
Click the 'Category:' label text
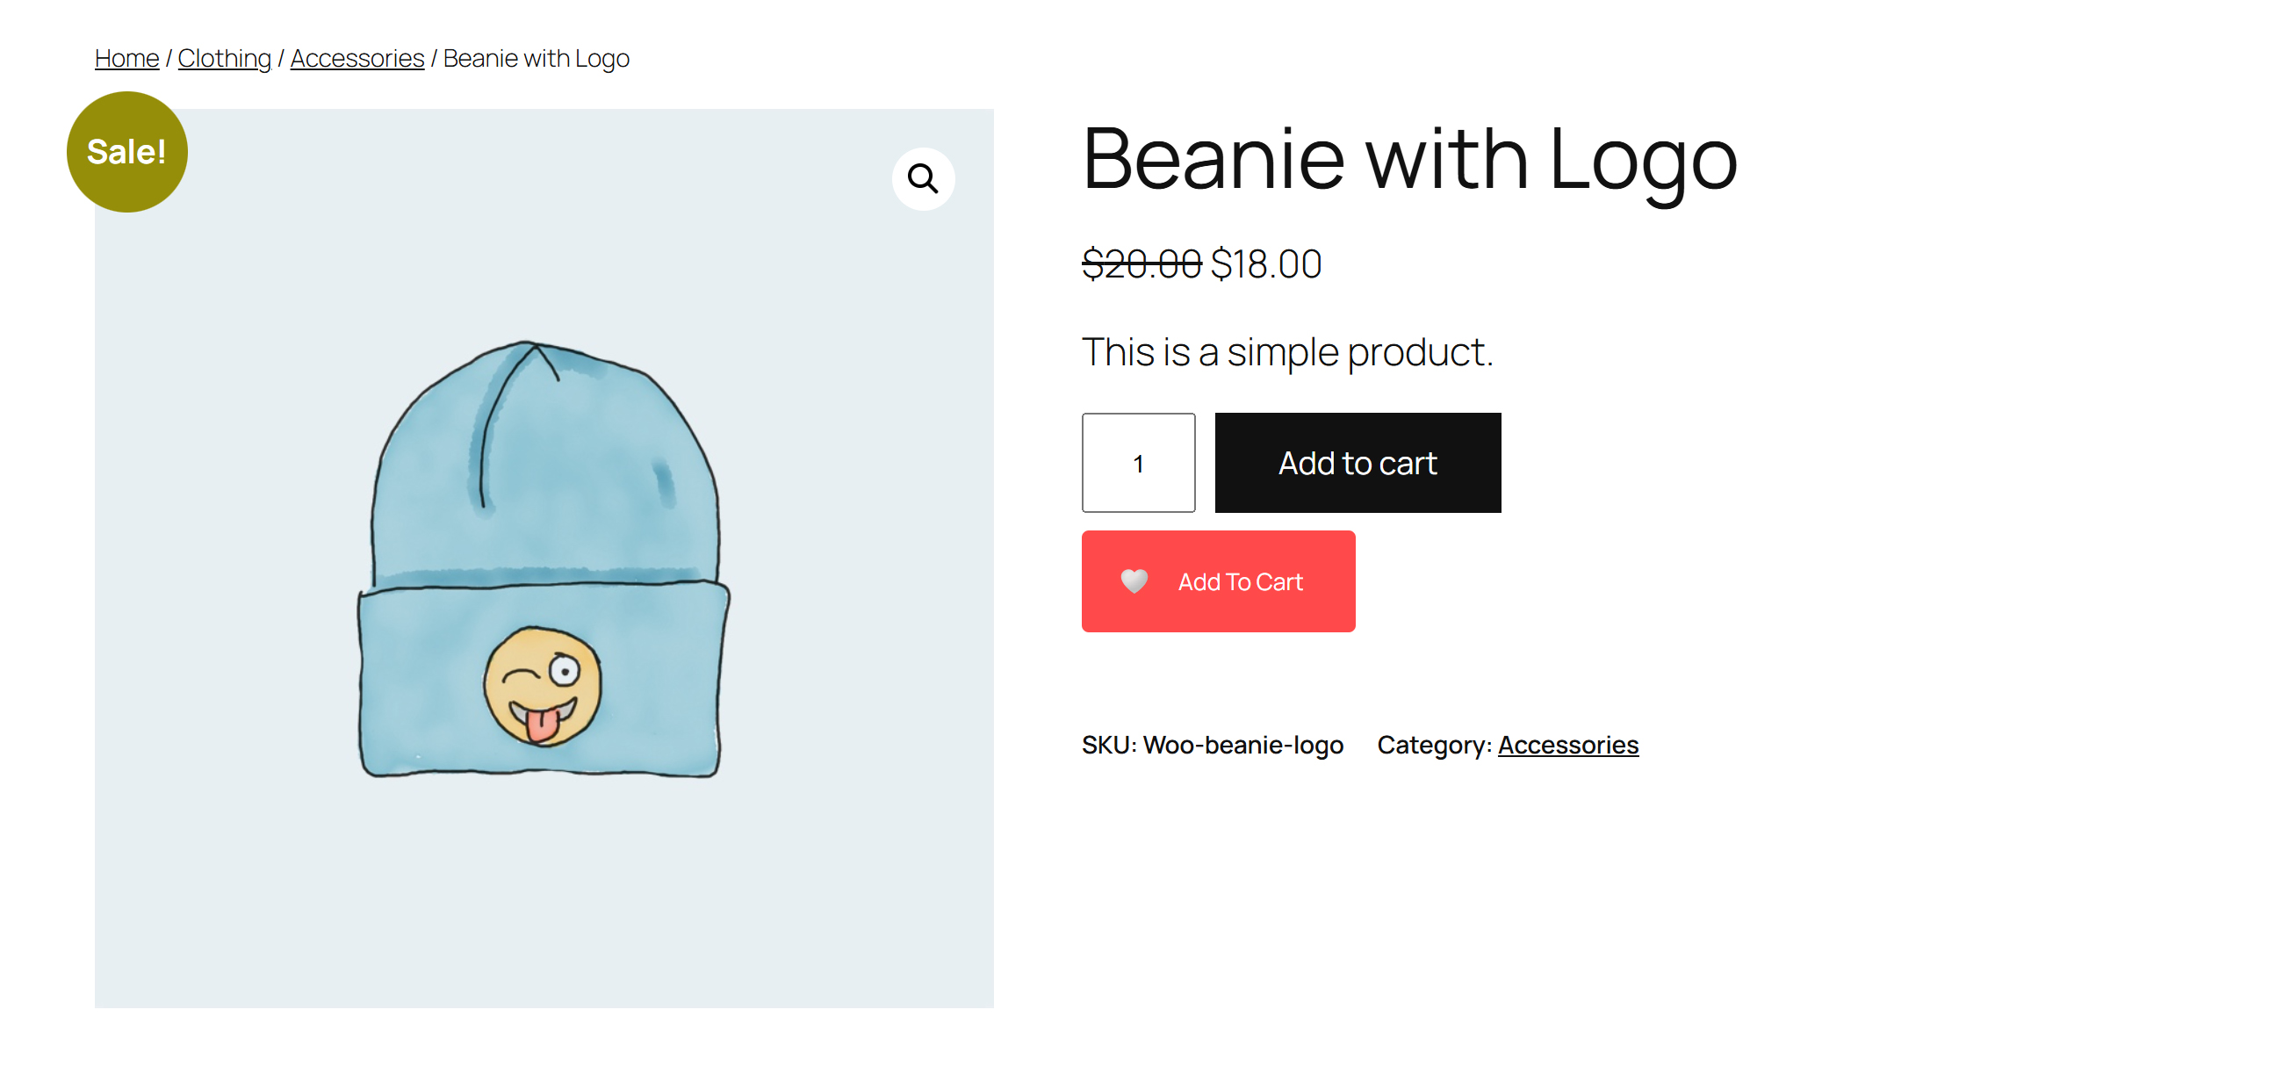pos(1434,746)
